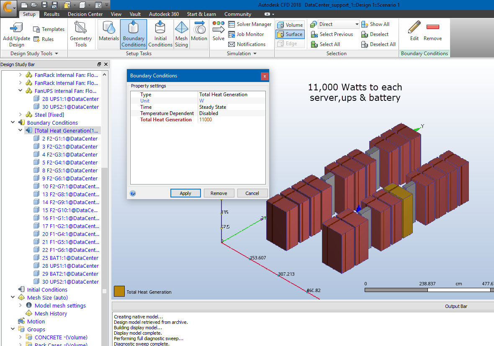The height and width of the screenshot is (346, 494).
Task: Open the Community tab
Action: [237, 14]
